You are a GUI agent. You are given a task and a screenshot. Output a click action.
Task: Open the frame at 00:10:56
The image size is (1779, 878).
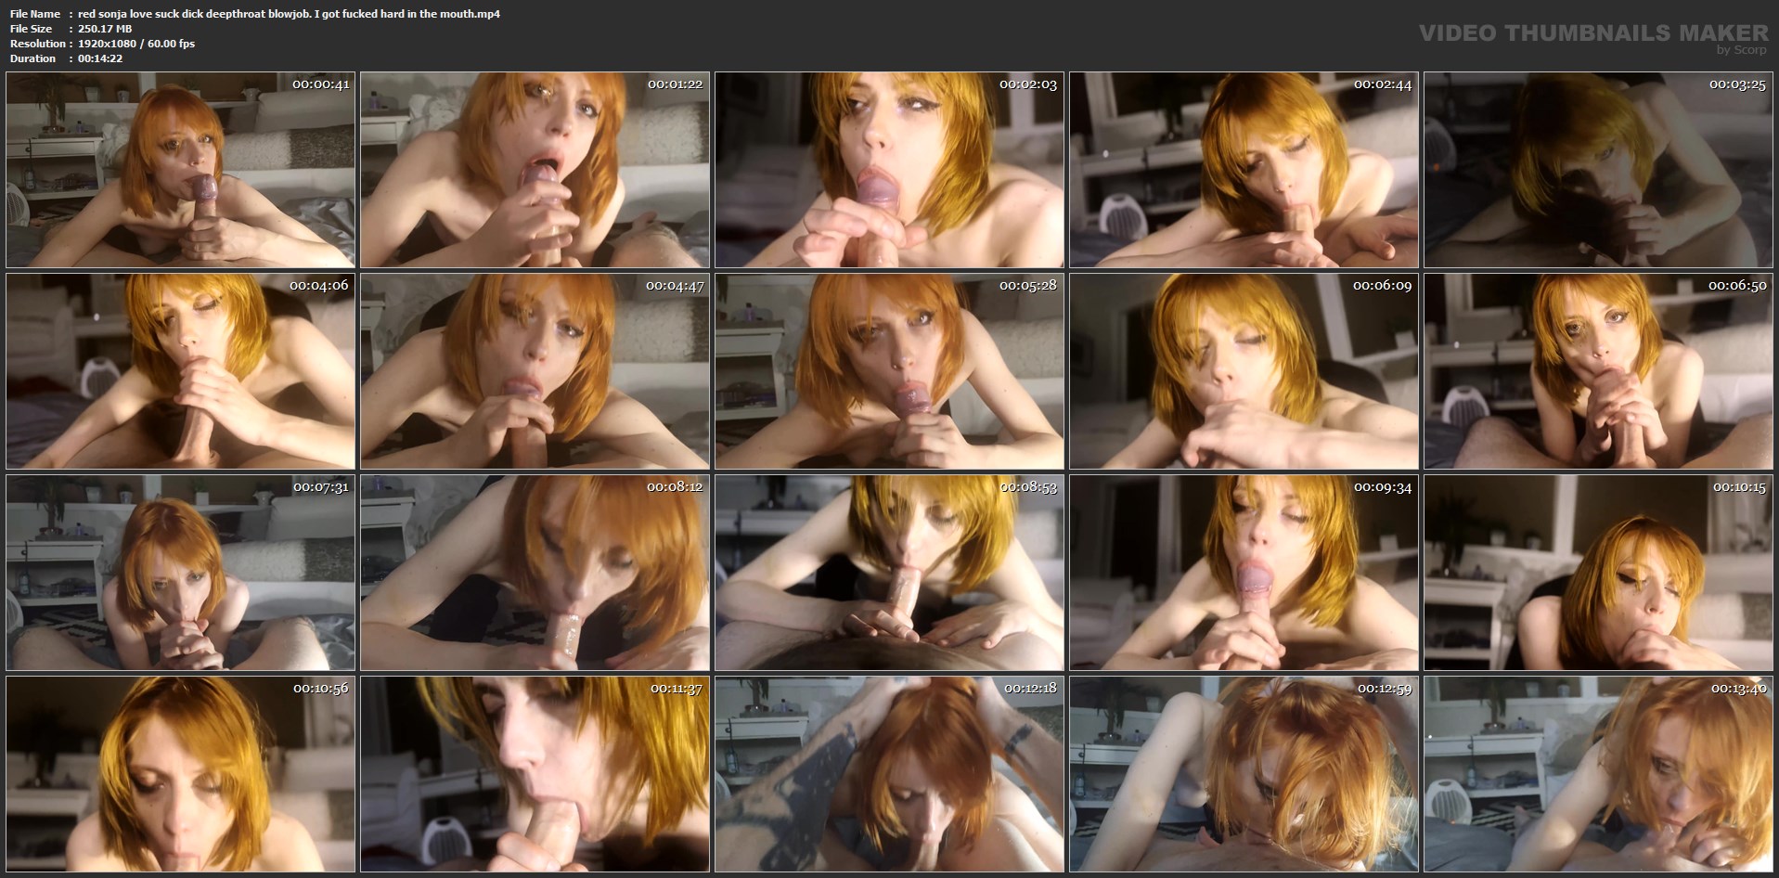[x=181, y=774]
